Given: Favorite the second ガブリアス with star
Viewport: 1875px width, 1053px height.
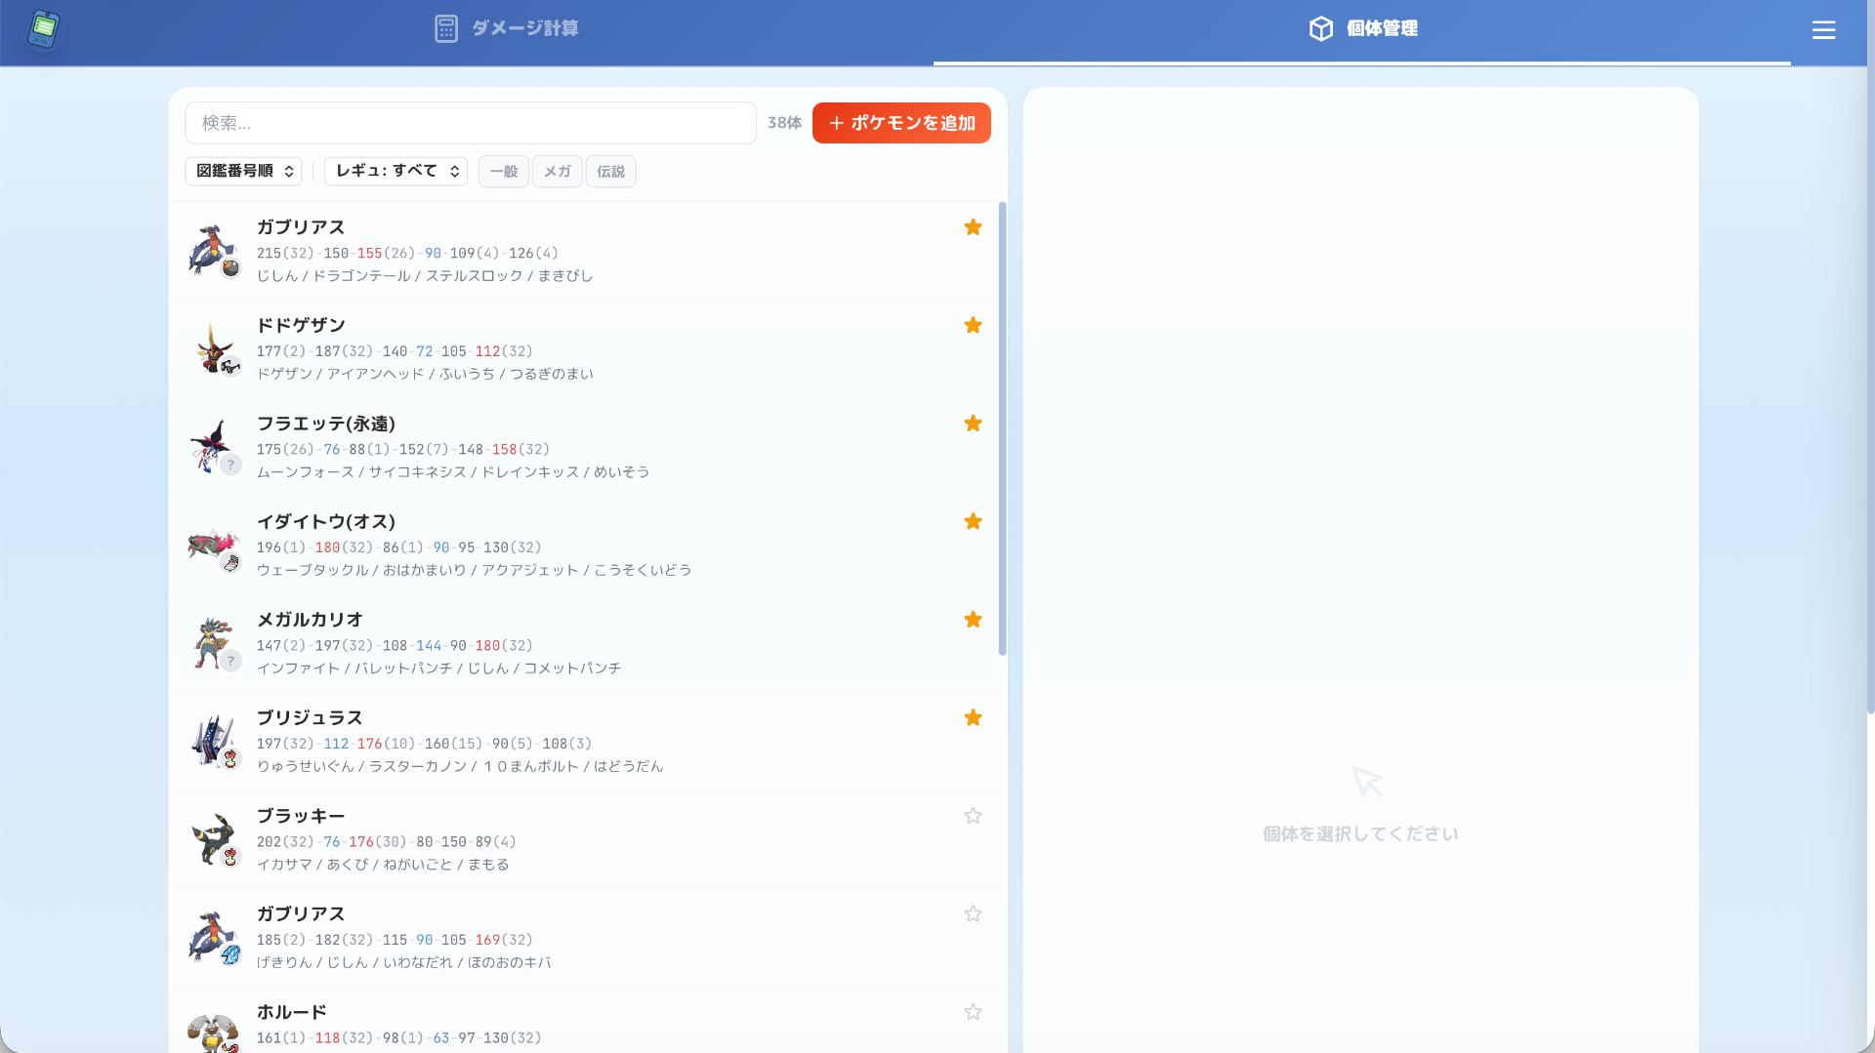Looking at the screenshot, I should click(x=973, y=913).
